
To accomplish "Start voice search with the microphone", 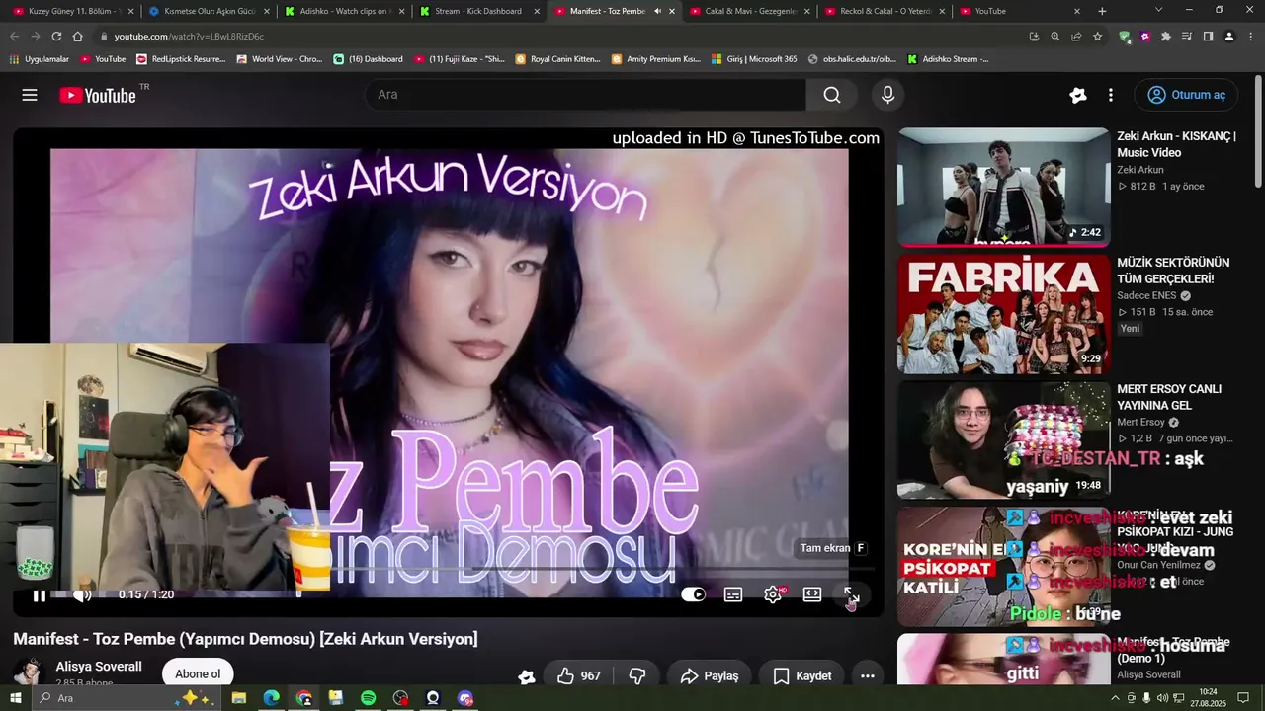I will pos(887,95).
